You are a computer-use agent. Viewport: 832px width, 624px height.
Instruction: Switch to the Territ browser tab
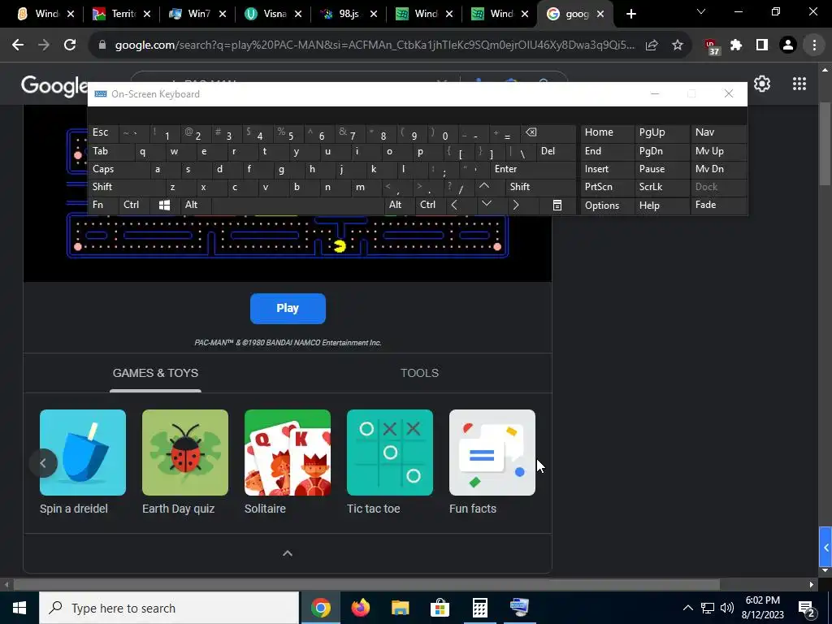(123, 14)
